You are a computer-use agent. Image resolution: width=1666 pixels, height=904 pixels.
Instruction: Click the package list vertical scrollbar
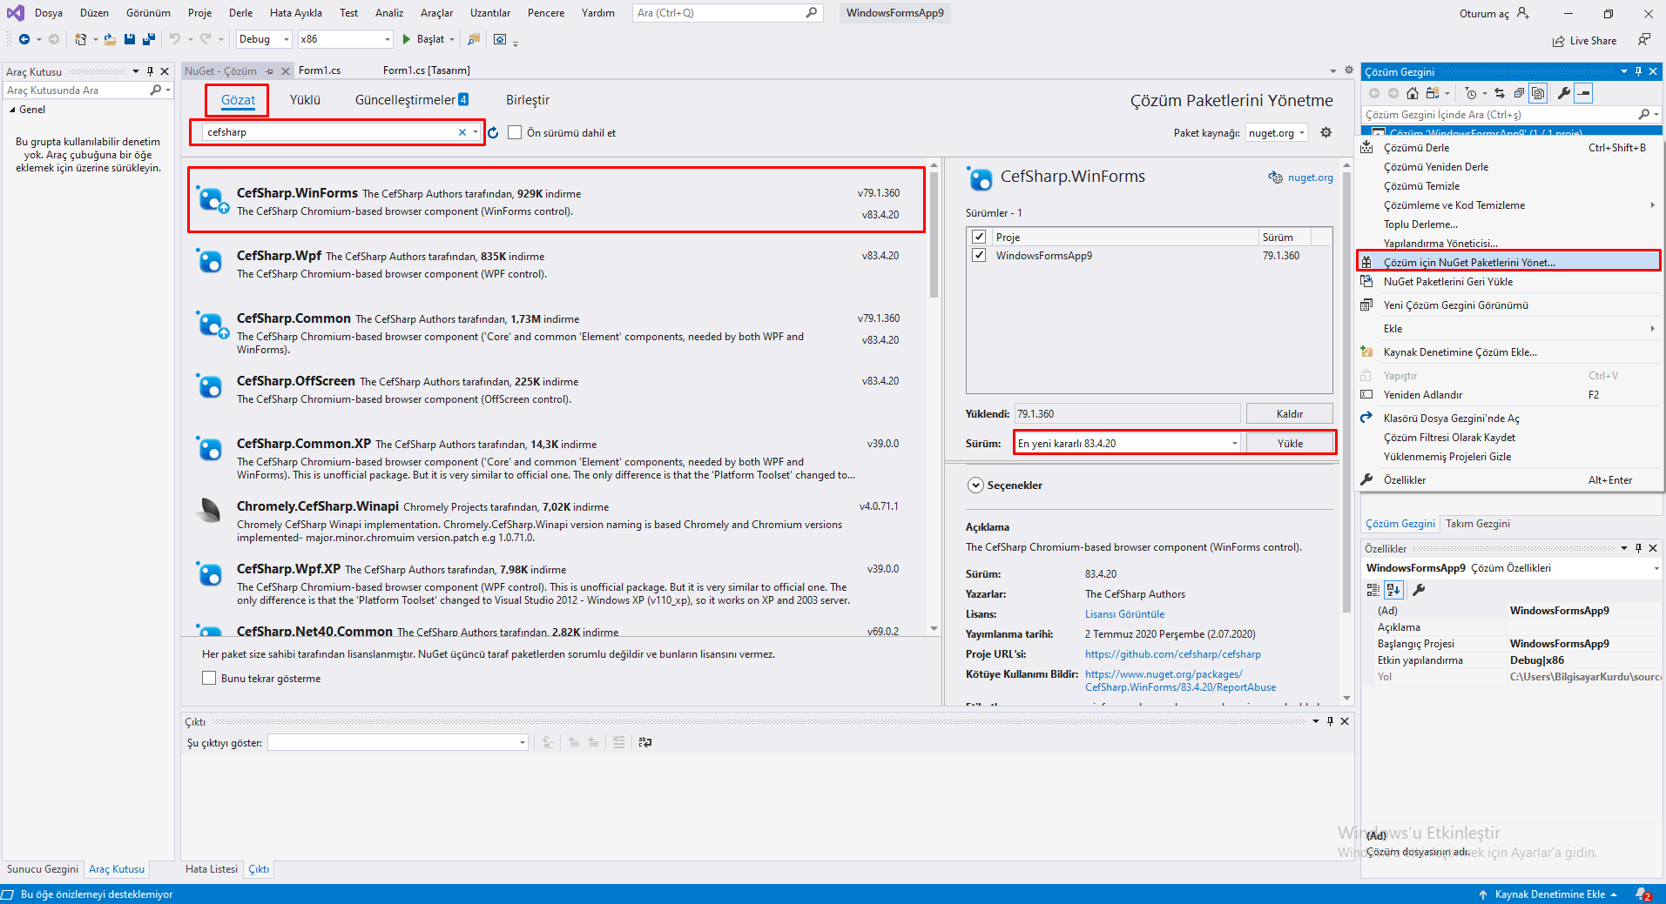pyautogui.click(x=934, y=235)
